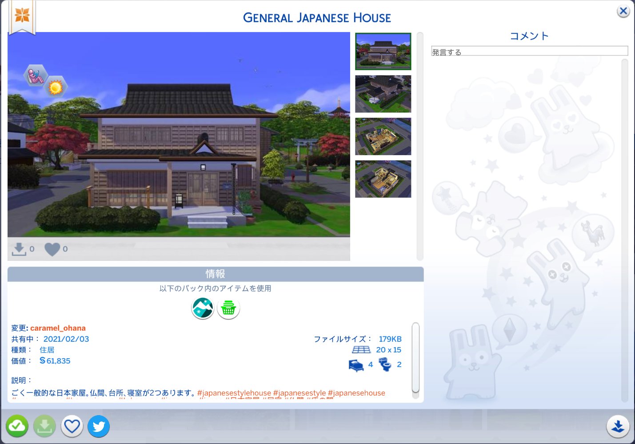
Task: Click the lot value §61,835
Action: pos(55,361)
